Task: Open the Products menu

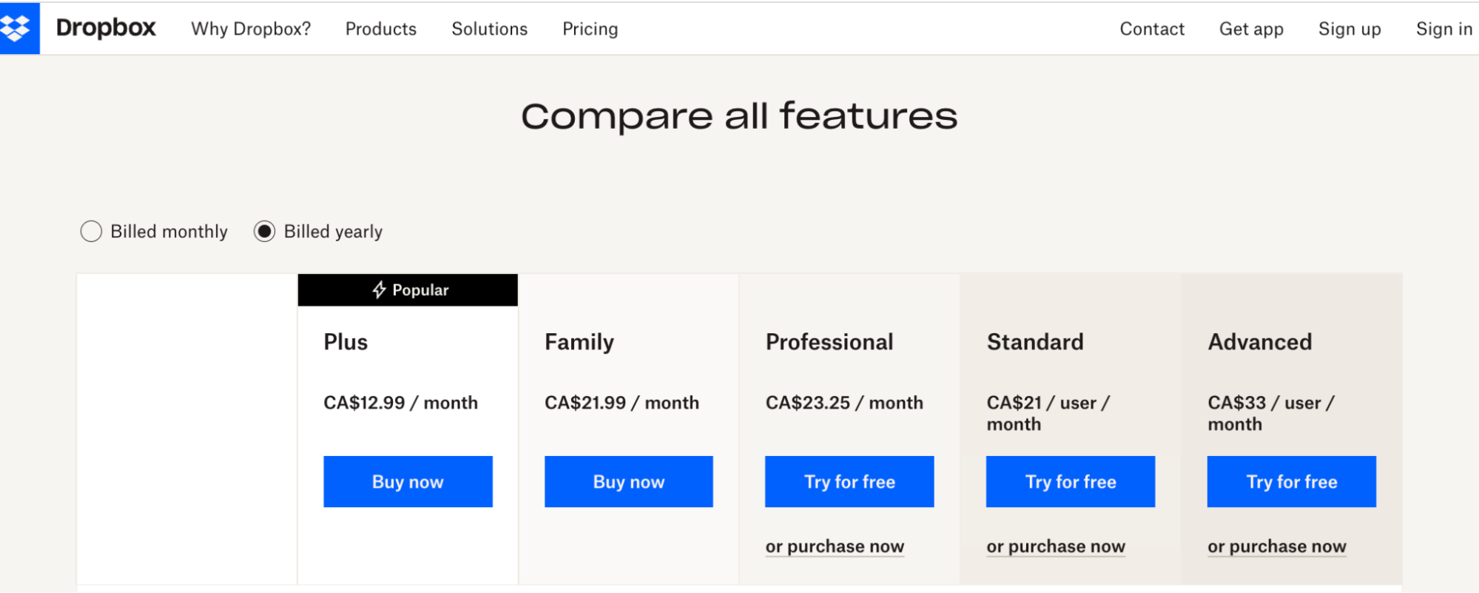Action: (x=380, y=29)
